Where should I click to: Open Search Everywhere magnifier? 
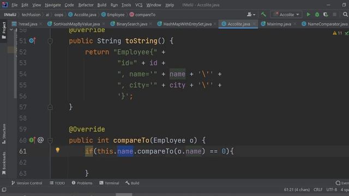345,15
